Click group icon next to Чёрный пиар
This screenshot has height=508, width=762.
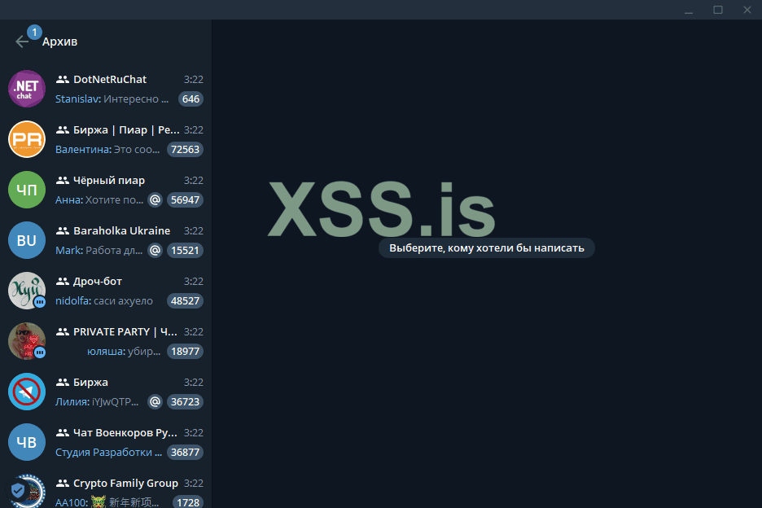[x=62, y=181]
